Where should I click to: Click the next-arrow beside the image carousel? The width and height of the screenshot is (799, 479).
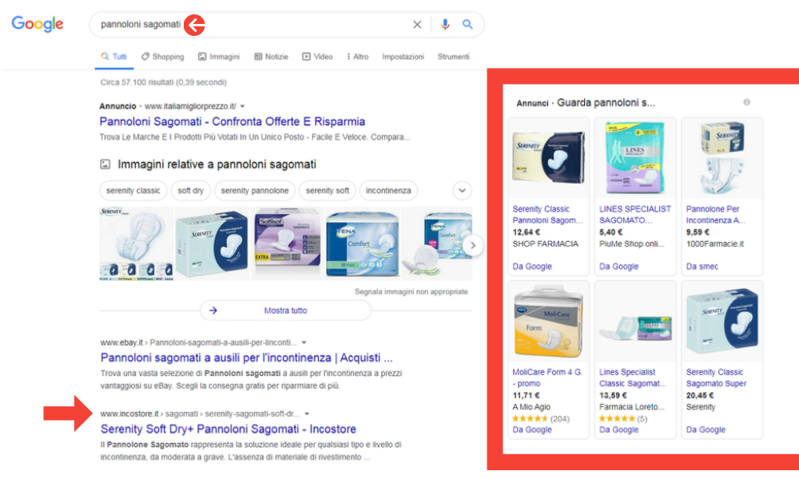pyautogui.click(x=473, y=246)
